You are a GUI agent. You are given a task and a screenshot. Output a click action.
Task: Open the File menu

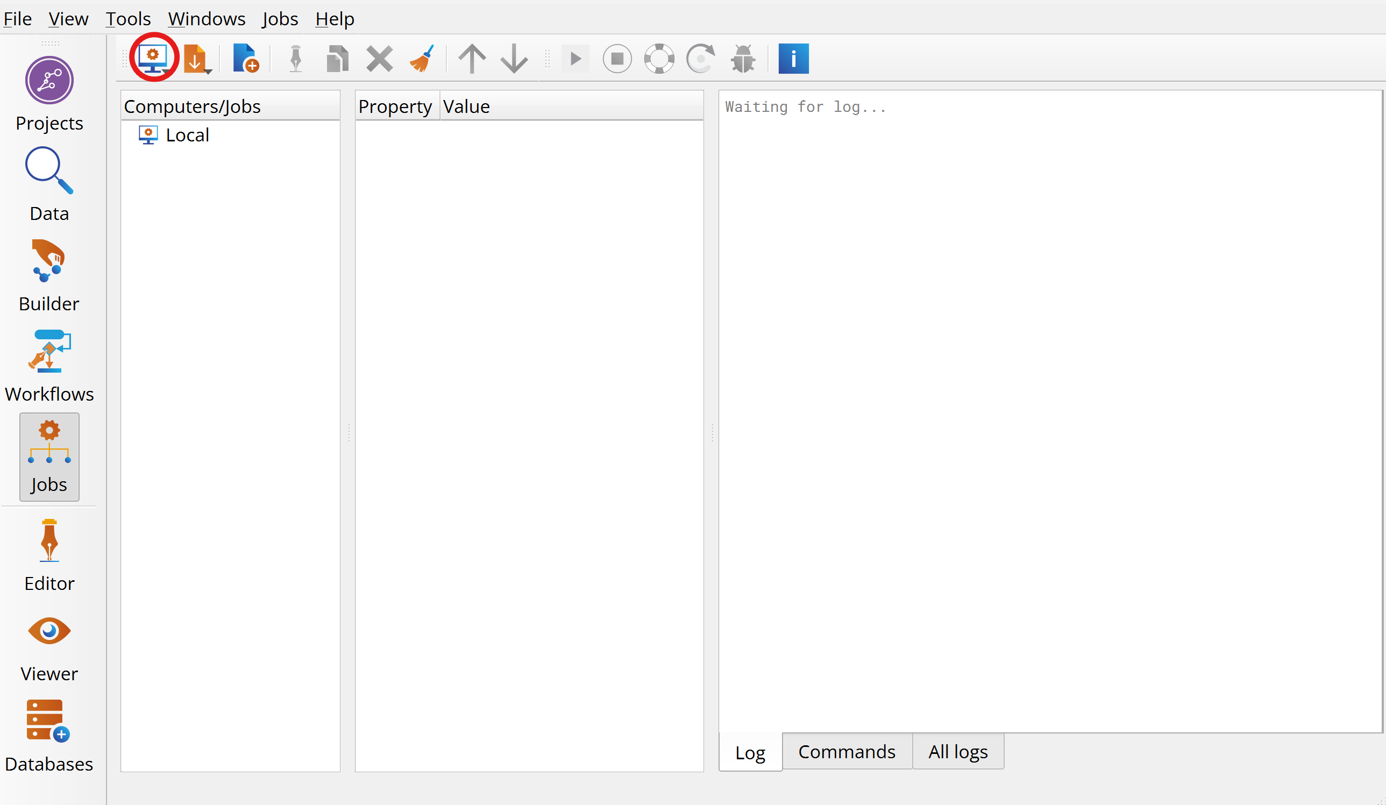(x=18, y=19)
